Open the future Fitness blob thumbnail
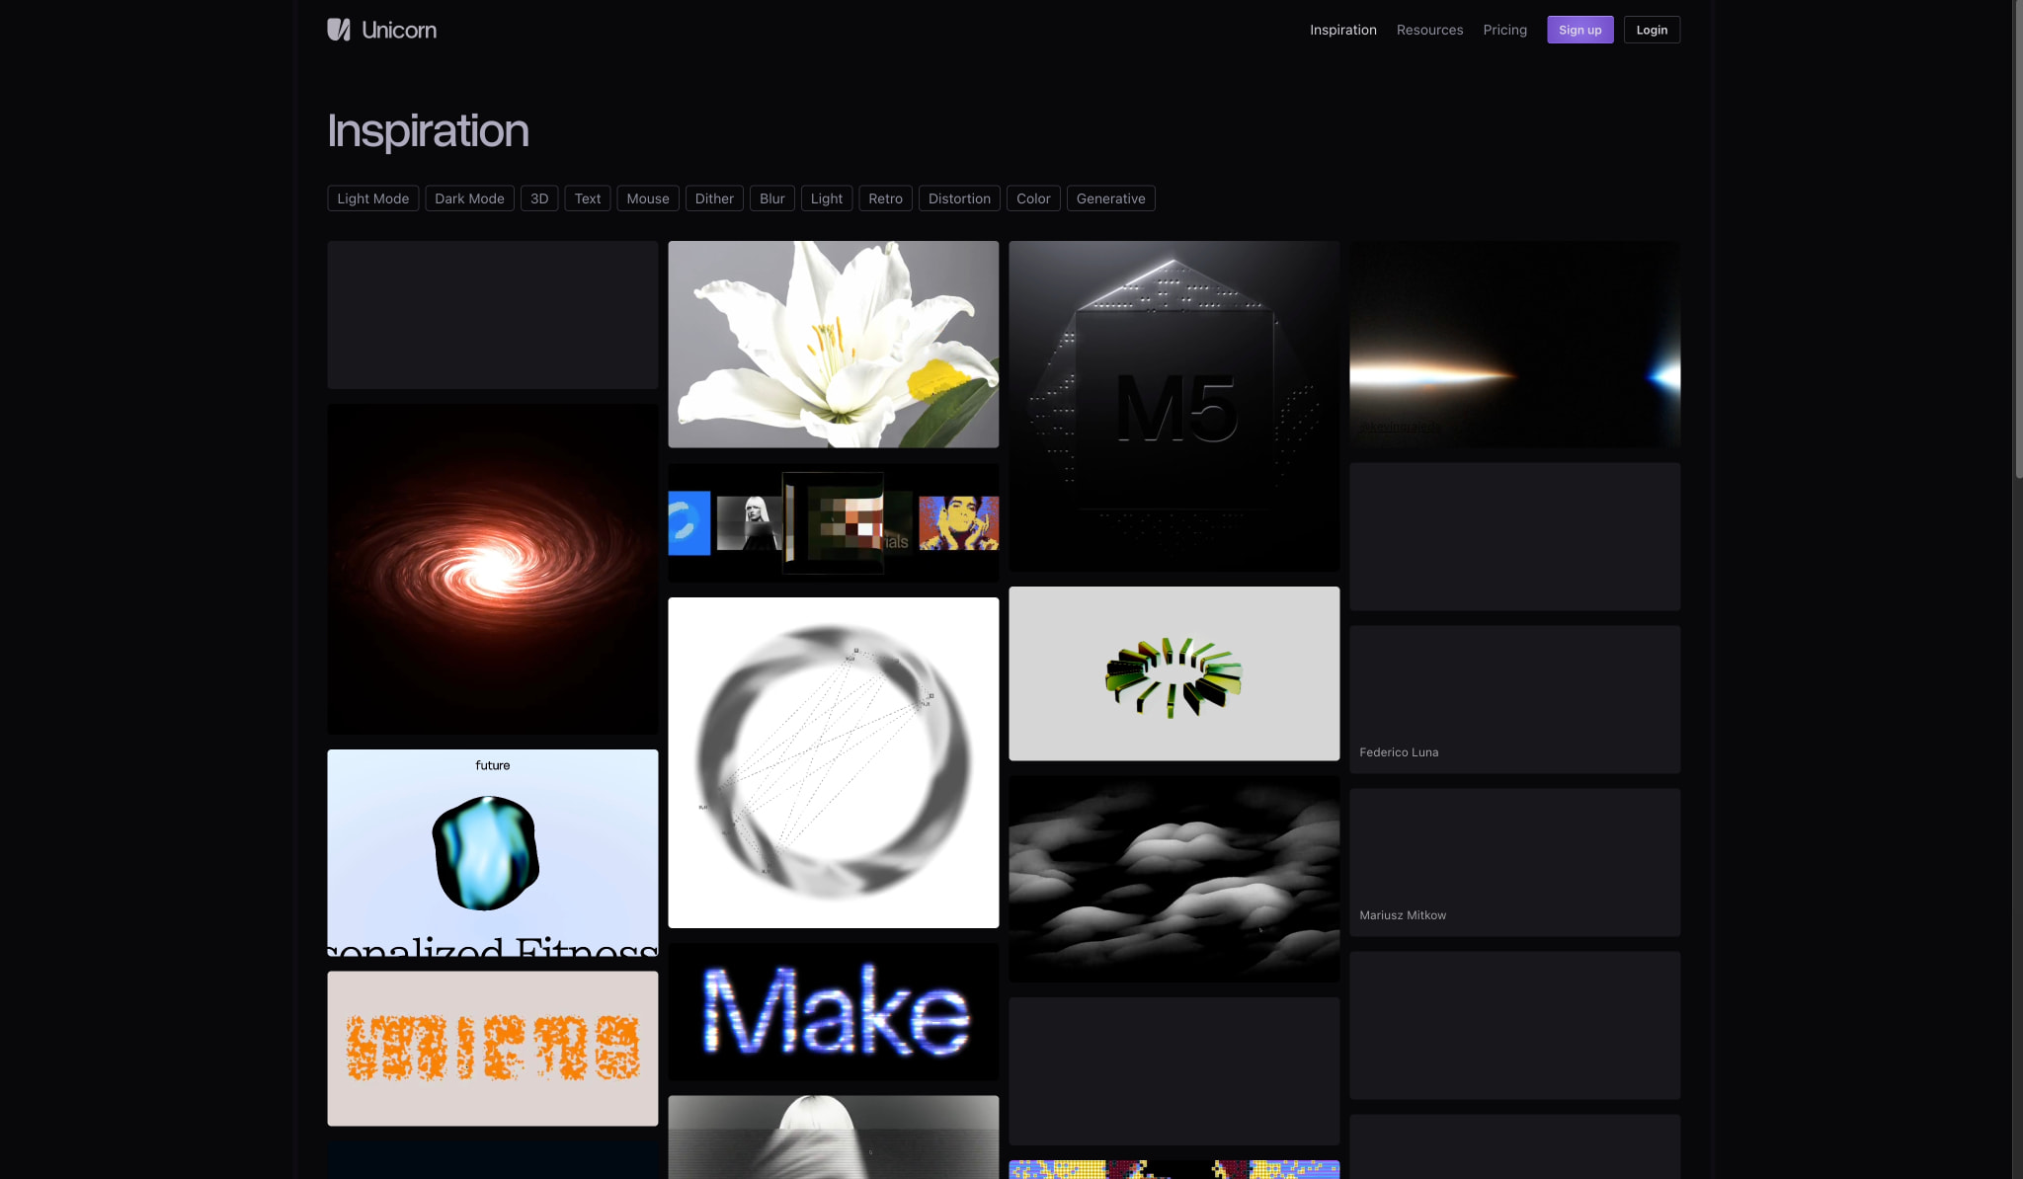 492,852
